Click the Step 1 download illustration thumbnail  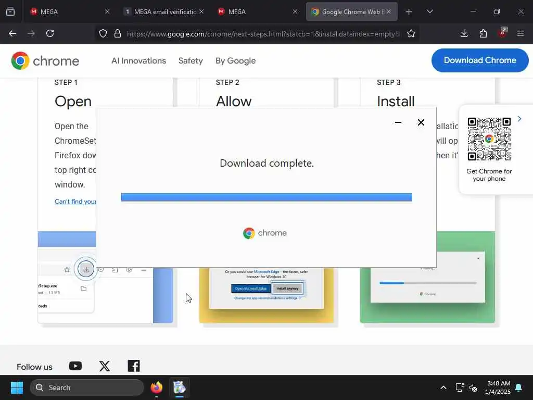click(105, 295)
